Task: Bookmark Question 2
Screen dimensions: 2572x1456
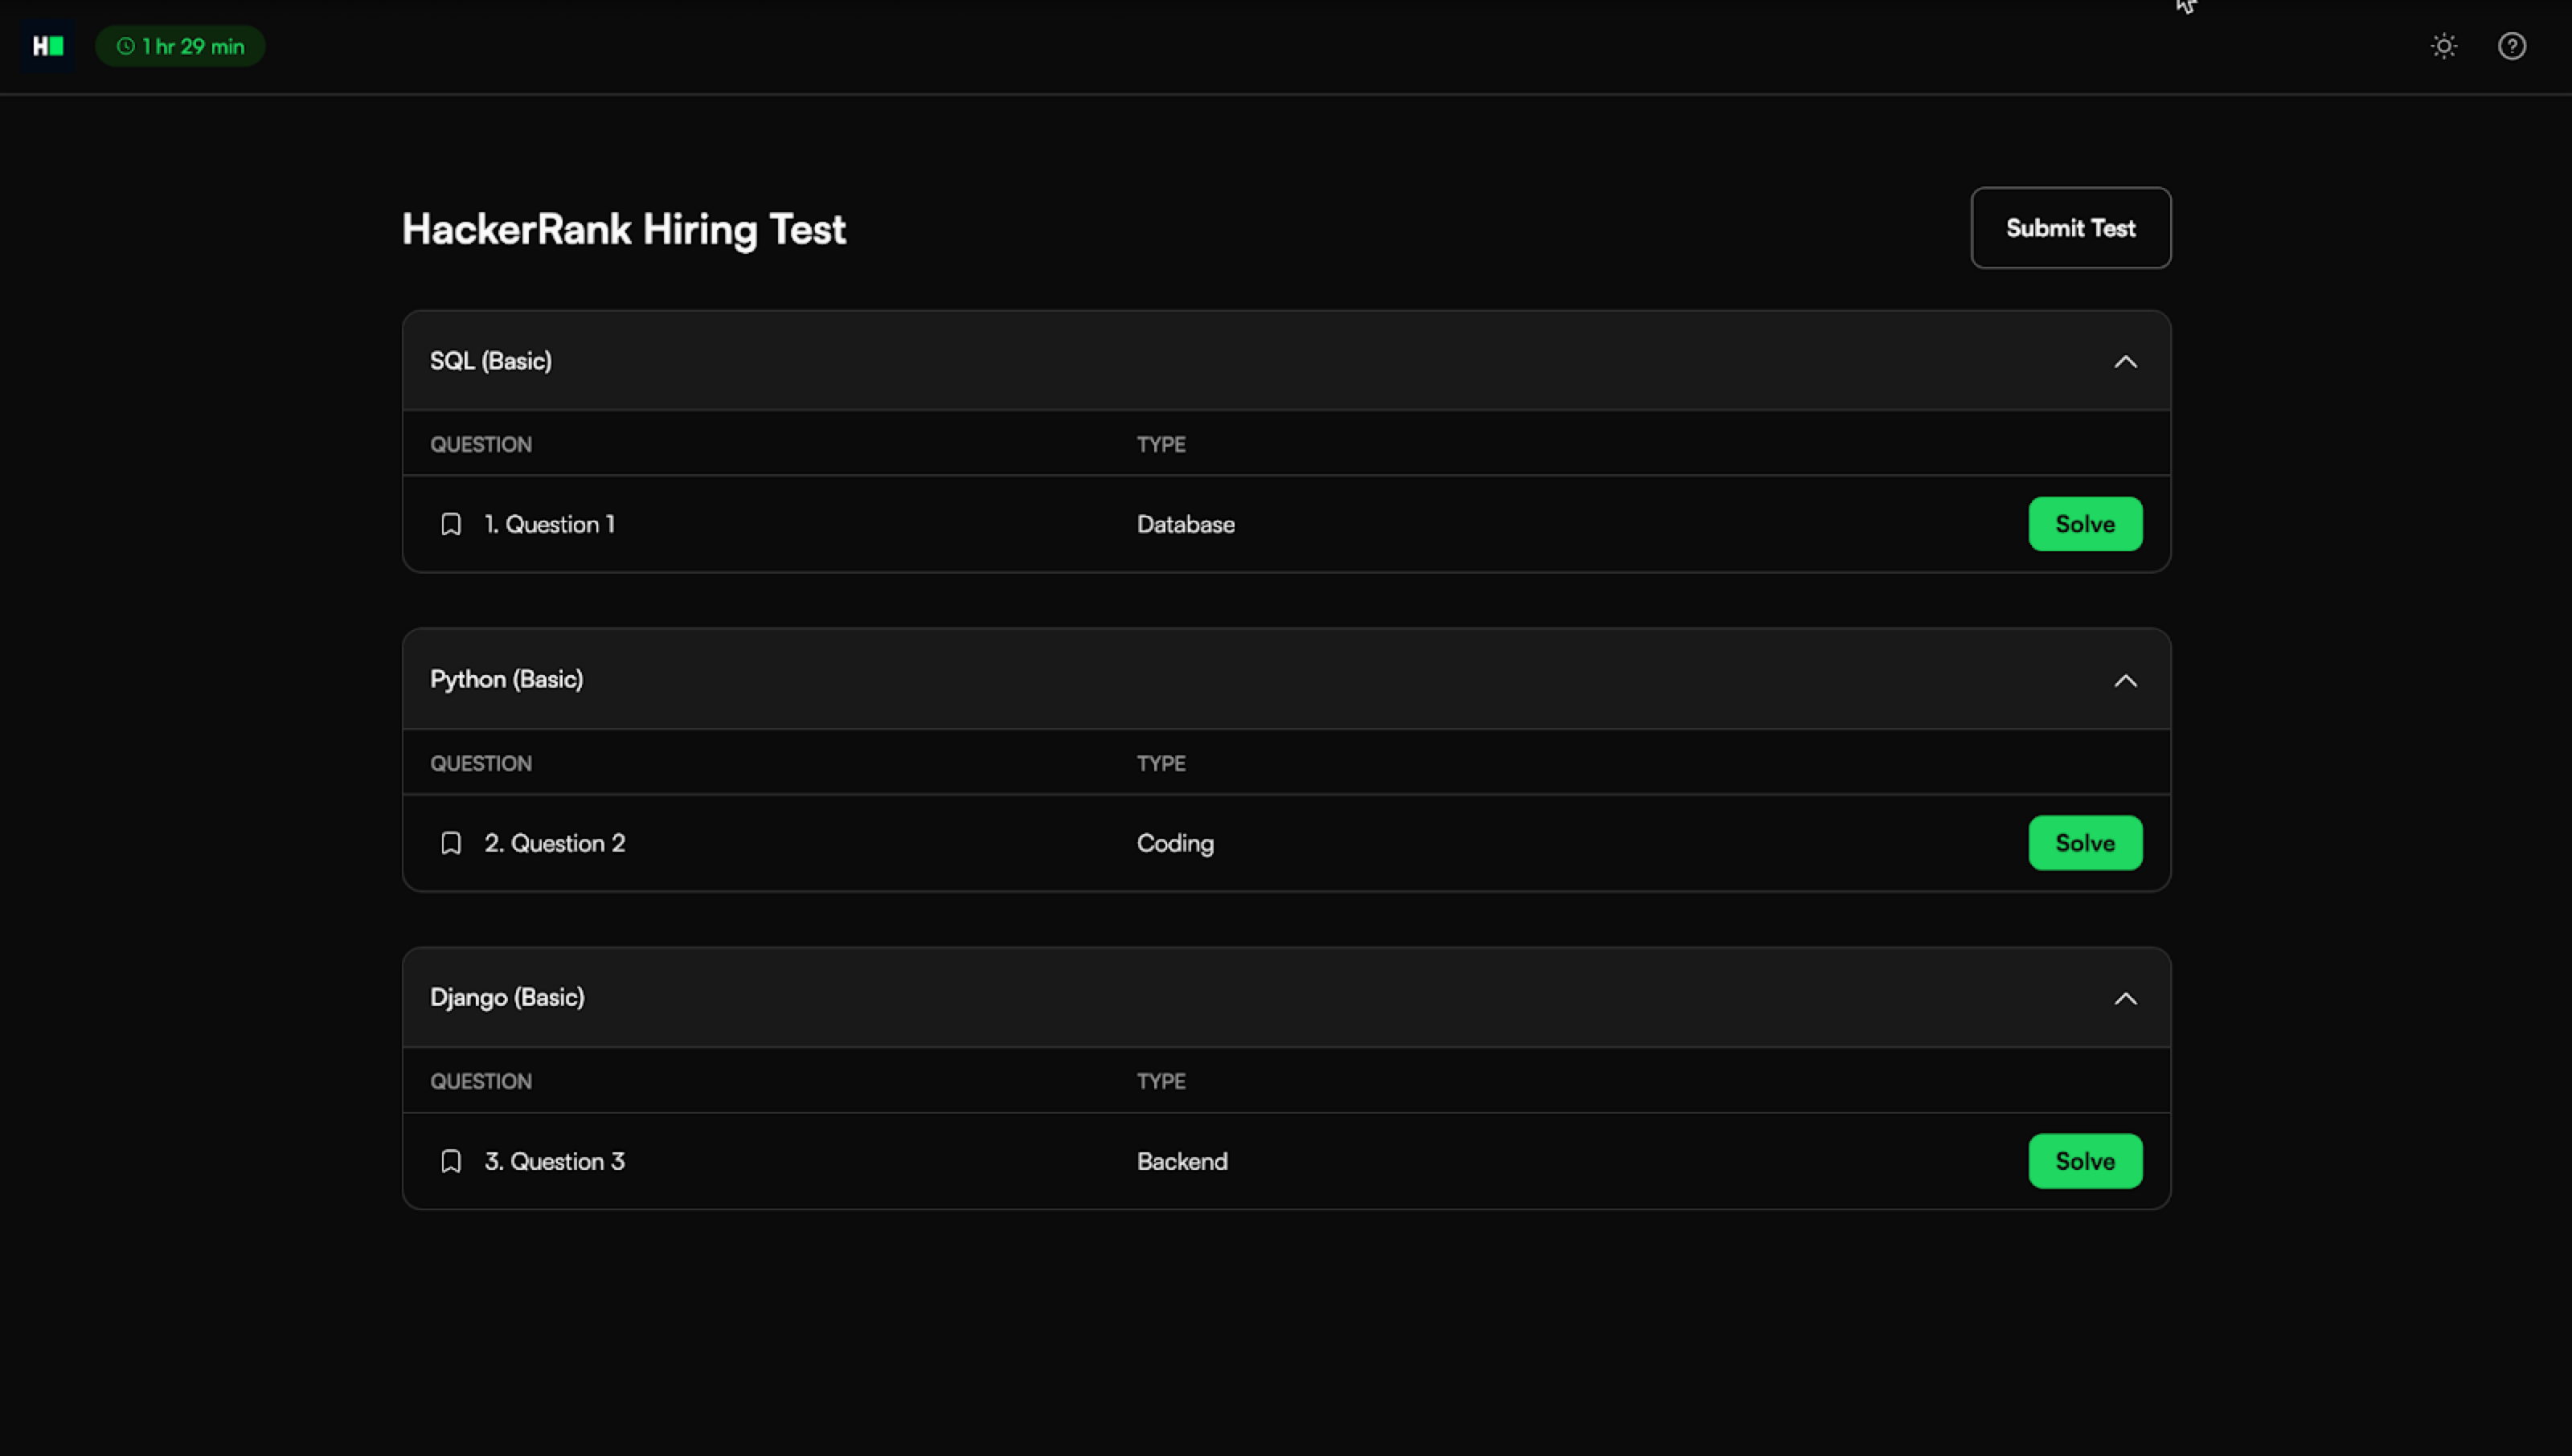Action: (451, 843)
